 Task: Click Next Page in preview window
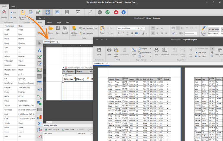[x=201, y=52]
